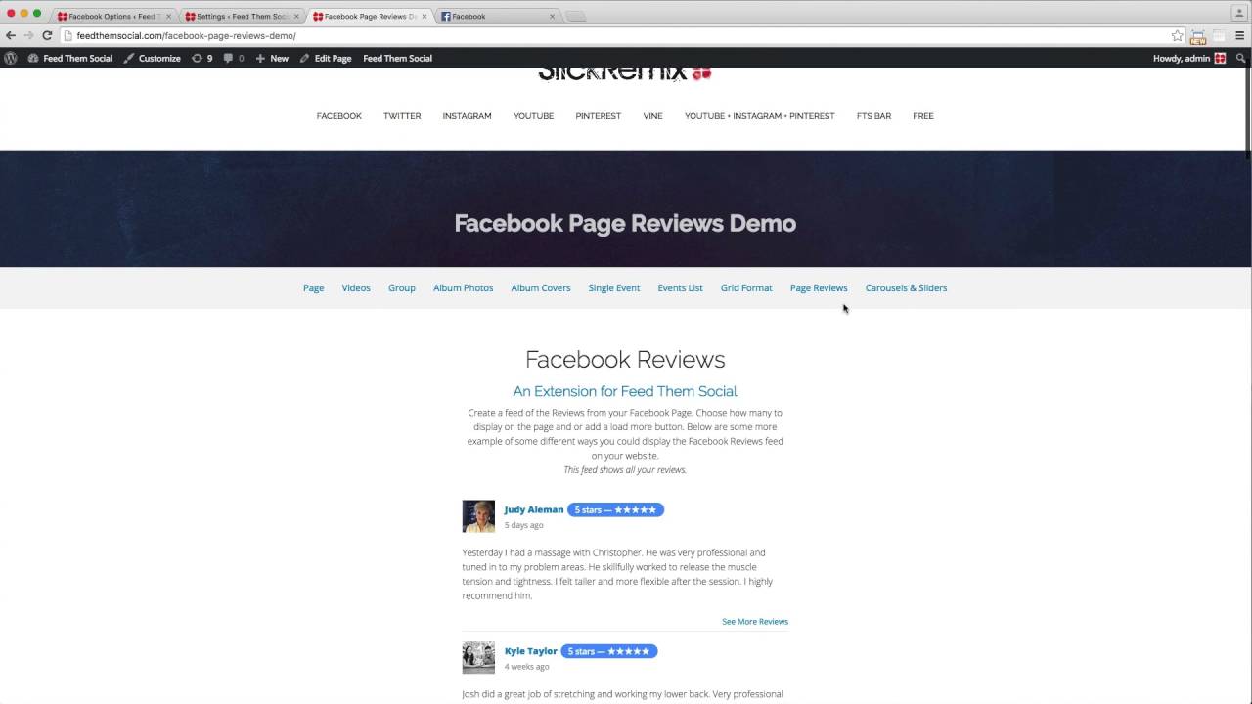Click An Extension for Feed Them Social heading link
The height and width of the screenshot is (704, 1252).
tap(625, 391)
